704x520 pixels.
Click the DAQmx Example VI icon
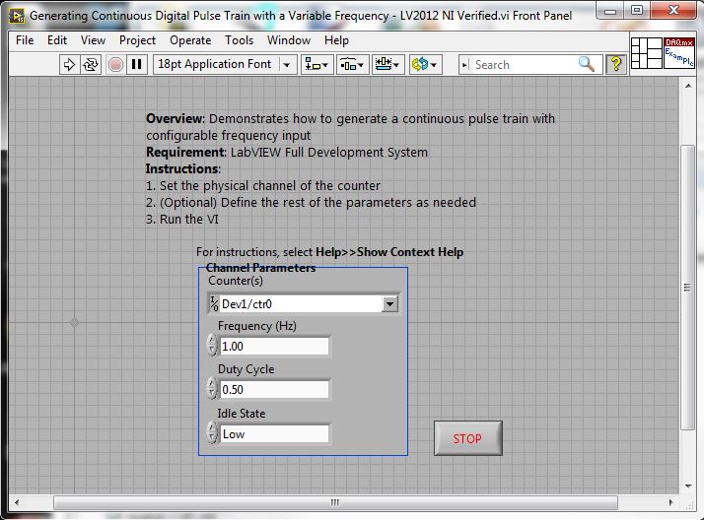[x=679, y=53]
